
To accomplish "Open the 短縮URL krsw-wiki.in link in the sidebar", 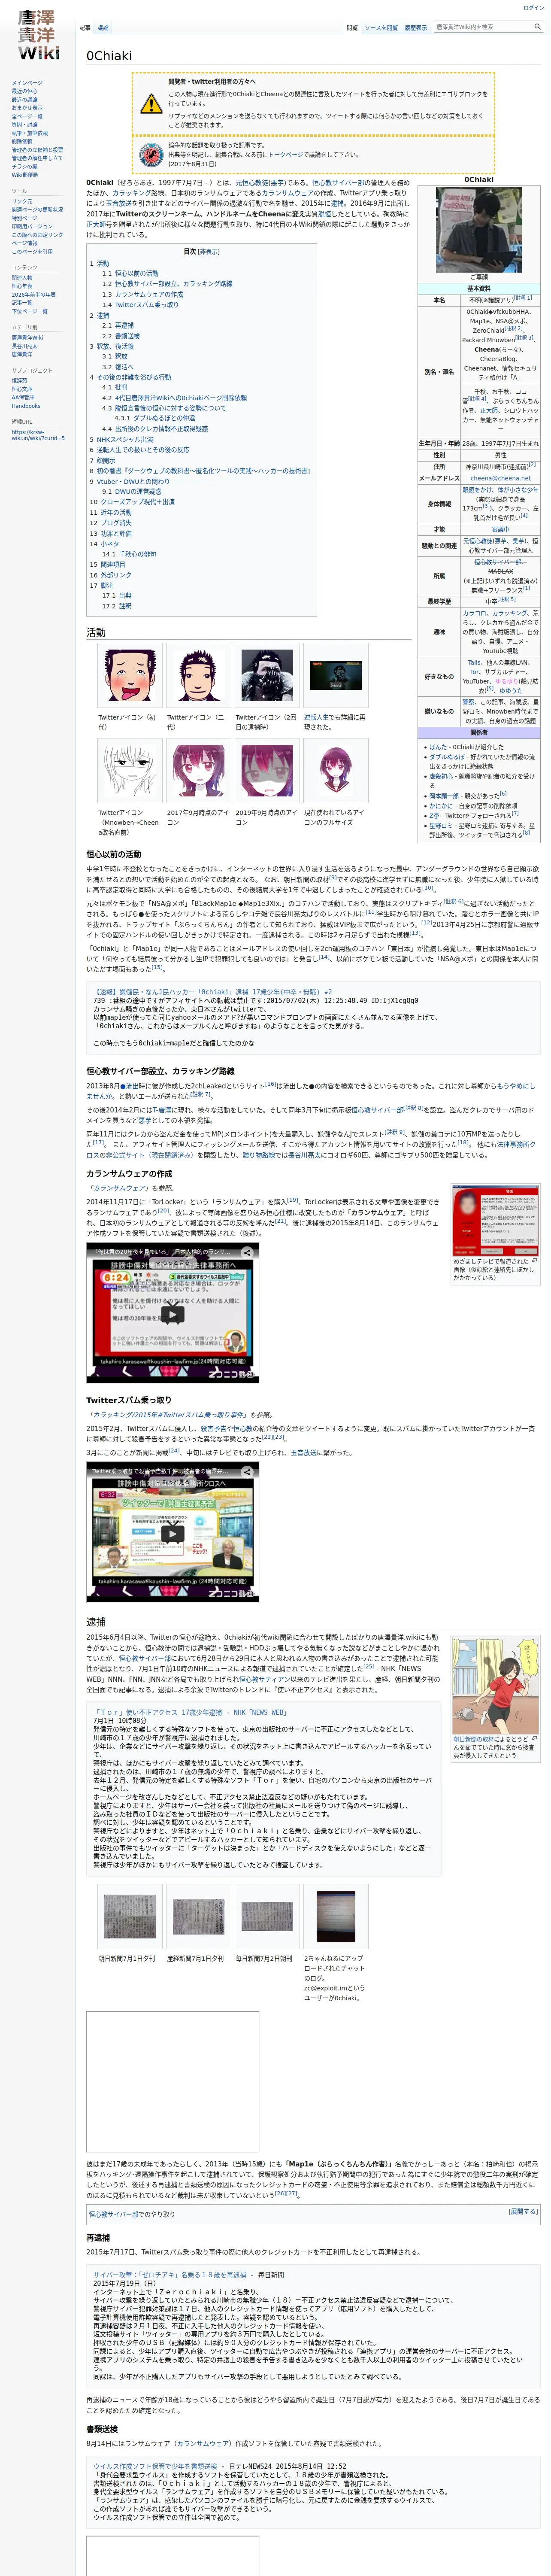I will pos(38,435).
